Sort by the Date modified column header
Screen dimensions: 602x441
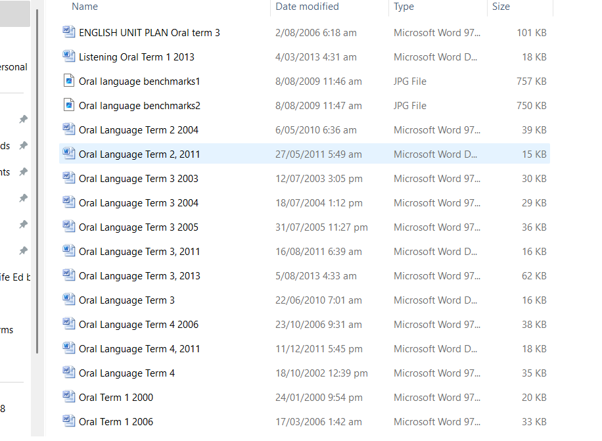[x=307, y=7]
